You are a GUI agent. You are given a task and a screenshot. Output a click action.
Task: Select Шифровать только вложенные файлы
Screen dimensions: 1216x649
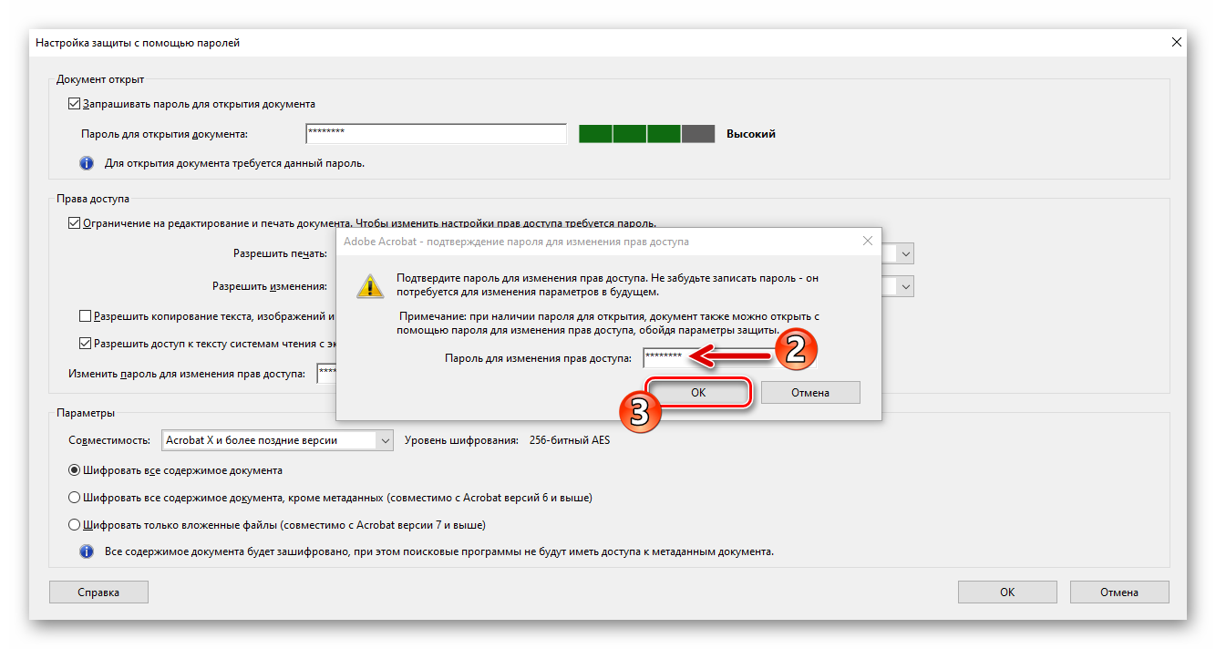[x=75, y=525]
